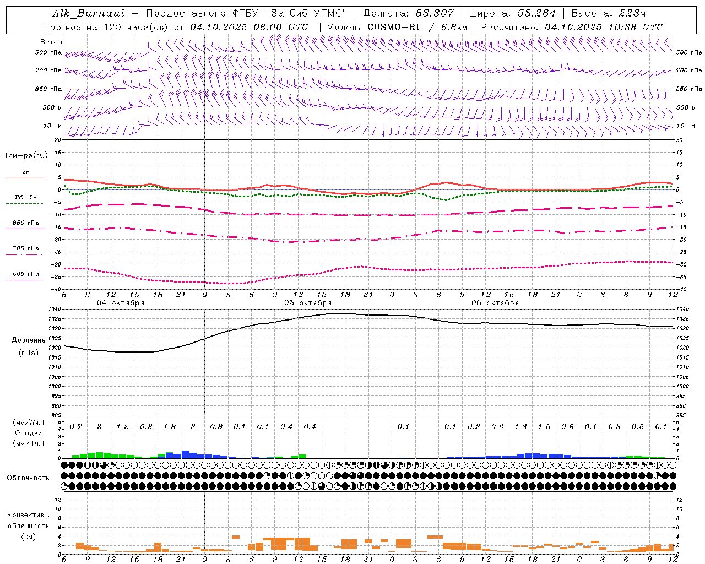Click the solid red line sample under '2м'

25,178
